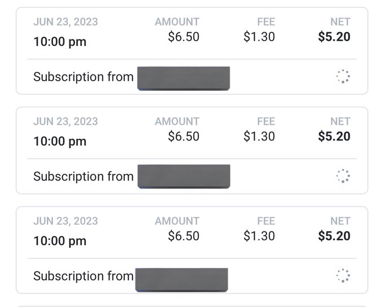The height and width of the screenshot is (307, 384).
Task: Select the 10:00 pm time in the top card
Action: pyautogui.click(x=60, y=42)
